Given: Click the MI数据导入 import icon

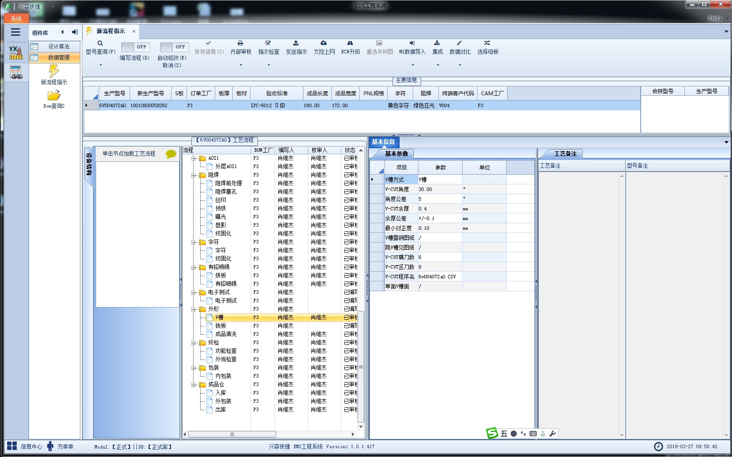Looking at the screenshot, I should tap(412, 43).
